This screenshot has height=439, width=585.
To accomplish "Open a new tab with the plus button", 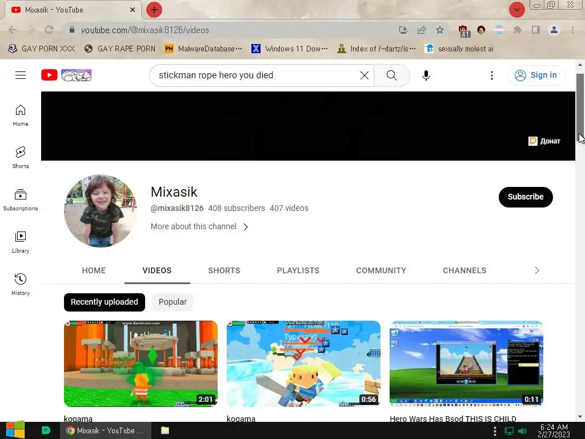I will (154, 10).
